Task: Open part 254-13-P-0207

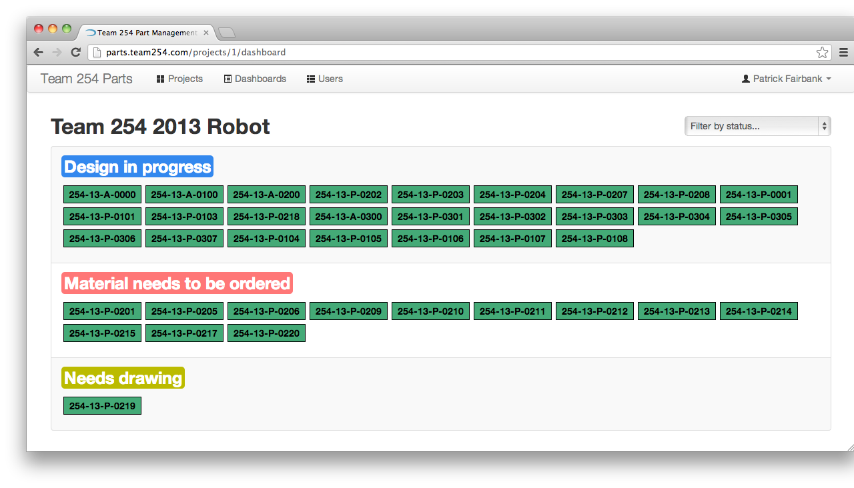Action: [x=594, y=195]
